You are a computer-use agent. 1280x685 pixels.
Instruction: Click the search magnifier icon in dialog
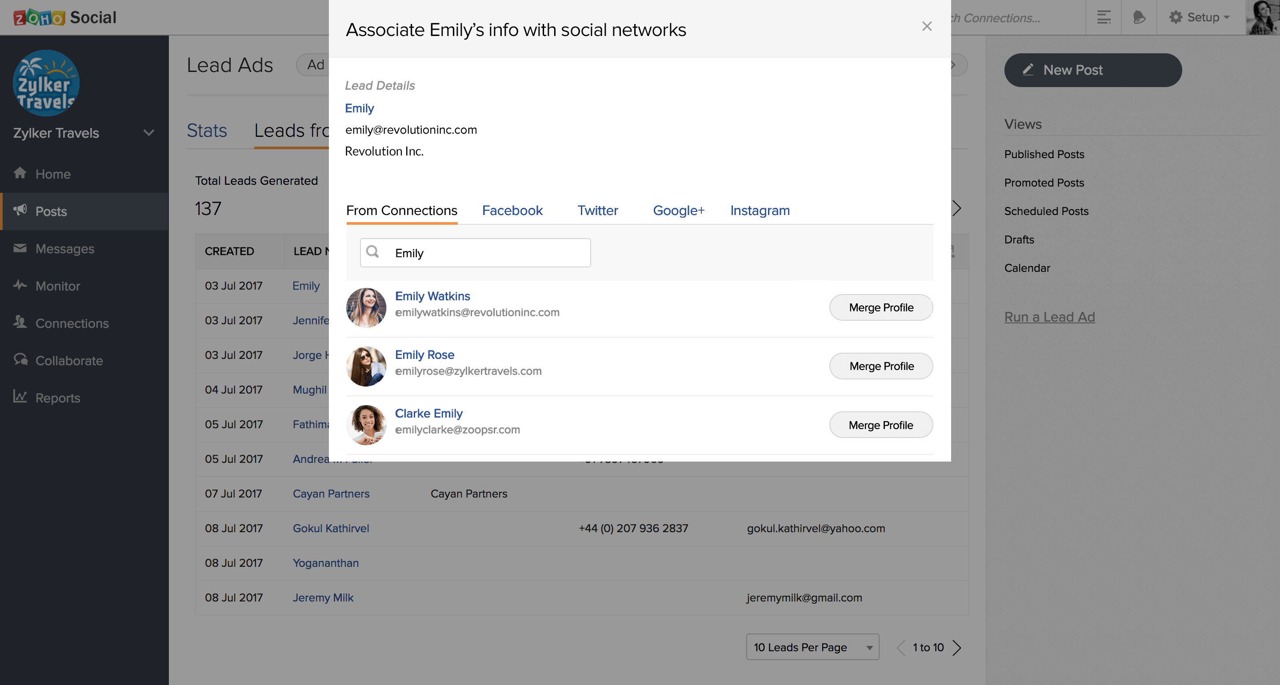tap(373, 252)
